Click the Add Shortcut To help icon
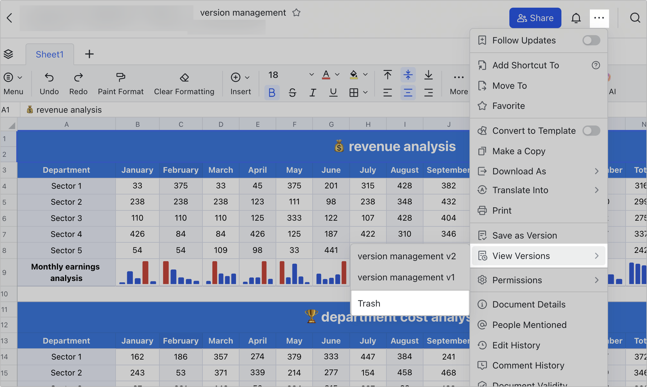This screenshot has width=647, height=387. click(x=596, y=65)
